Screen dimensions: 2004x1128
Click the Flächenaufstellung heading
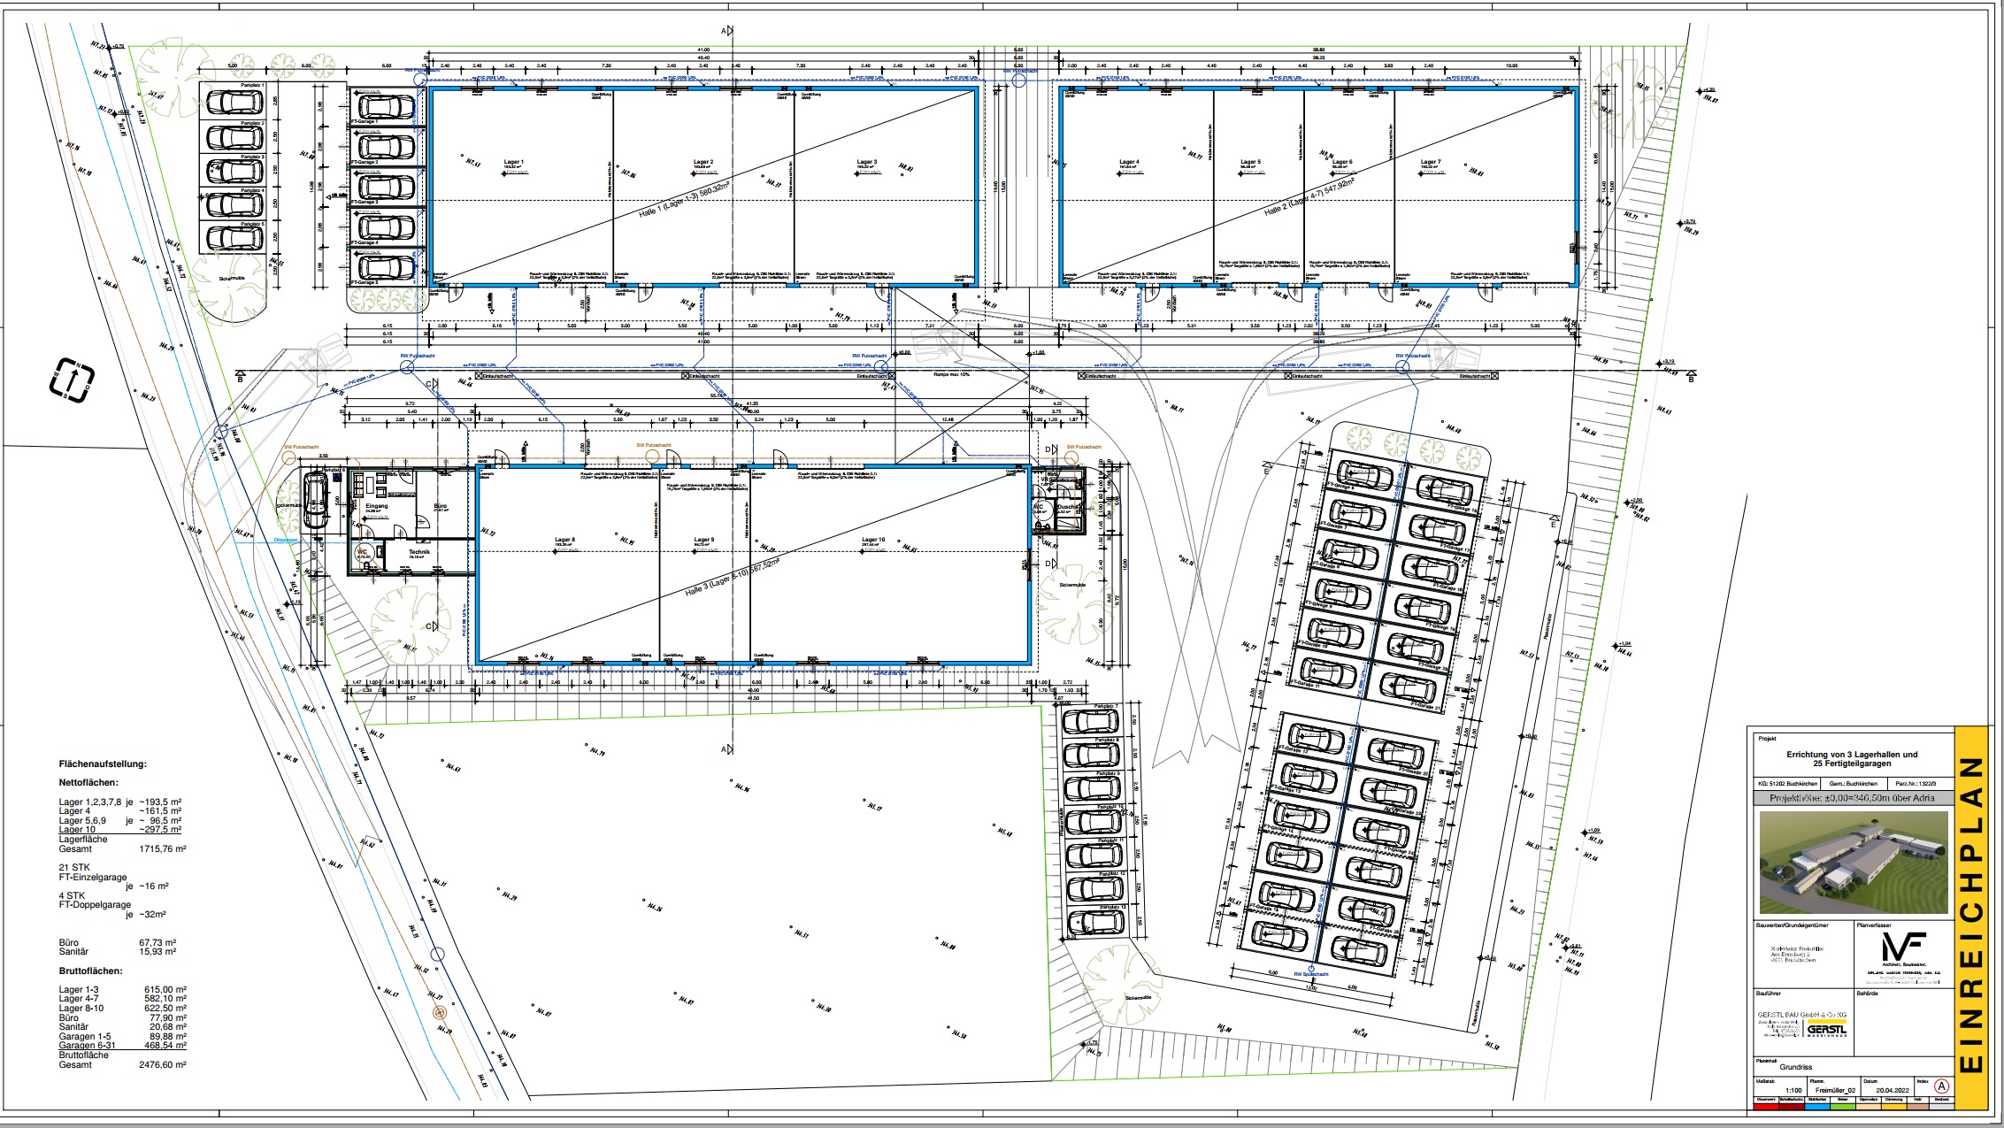coord(103,764)
